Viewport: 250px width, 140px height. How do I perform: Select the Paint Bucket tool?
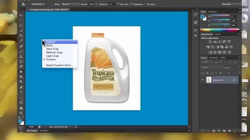[x=21, y=72]
